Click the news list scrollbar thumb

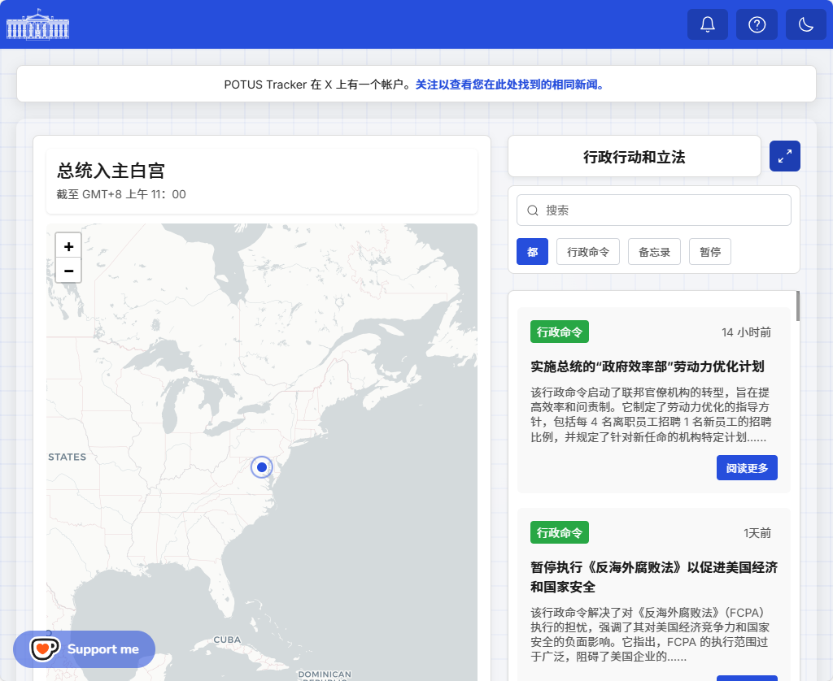[x=797, y=306]
